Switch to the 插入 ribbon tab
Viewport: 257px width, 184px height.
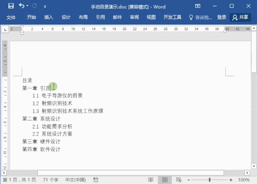(49, 17)
